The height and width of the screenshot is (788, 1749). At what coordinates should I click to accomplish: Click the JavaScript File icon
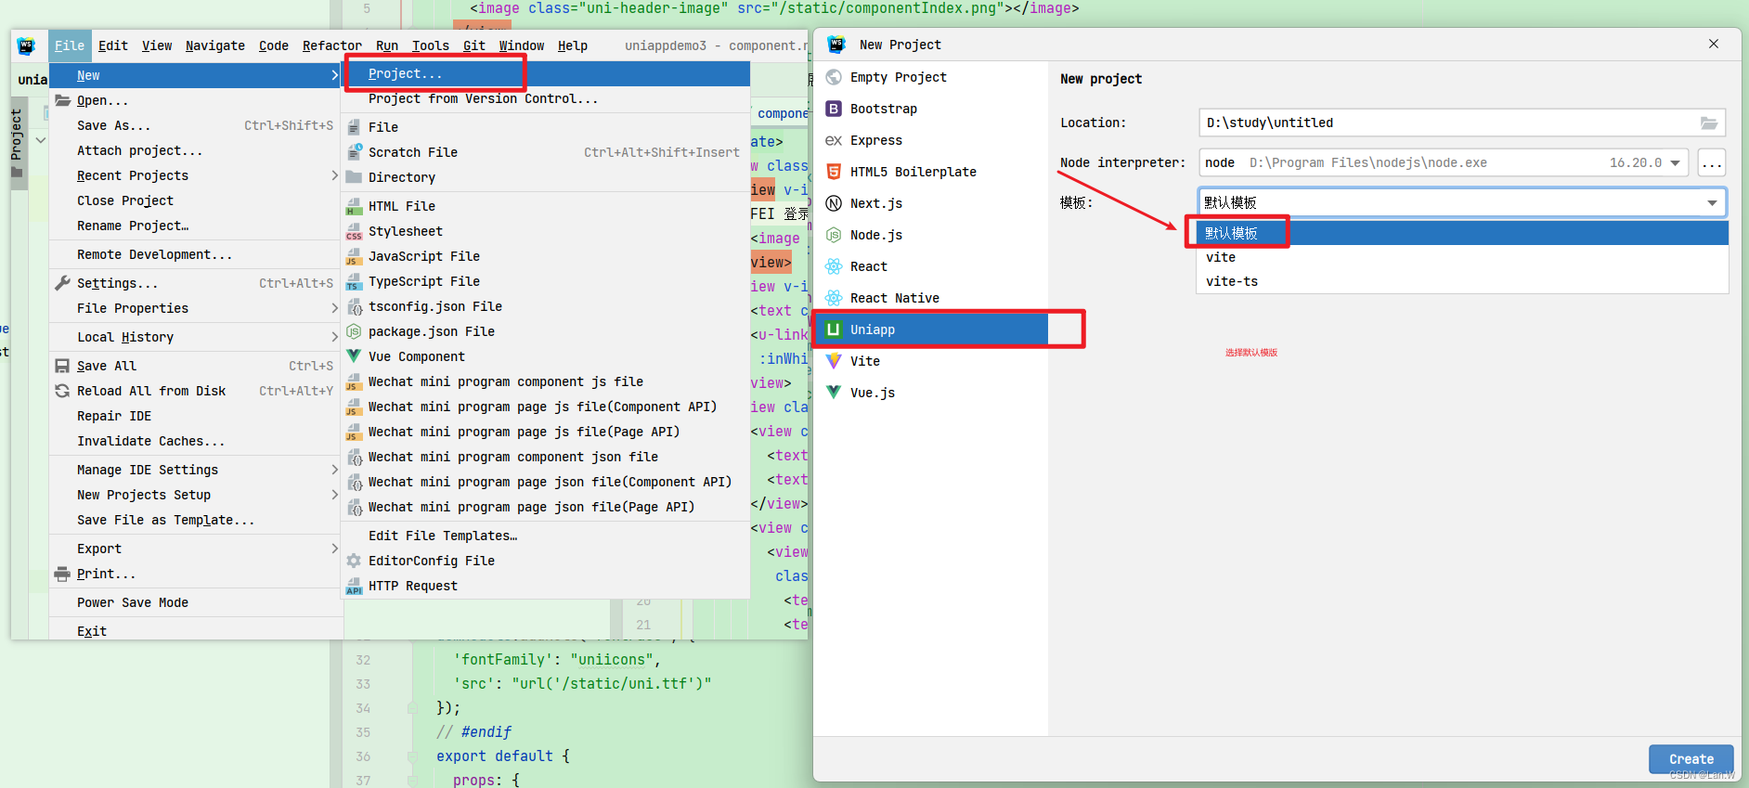pos(354,256)
